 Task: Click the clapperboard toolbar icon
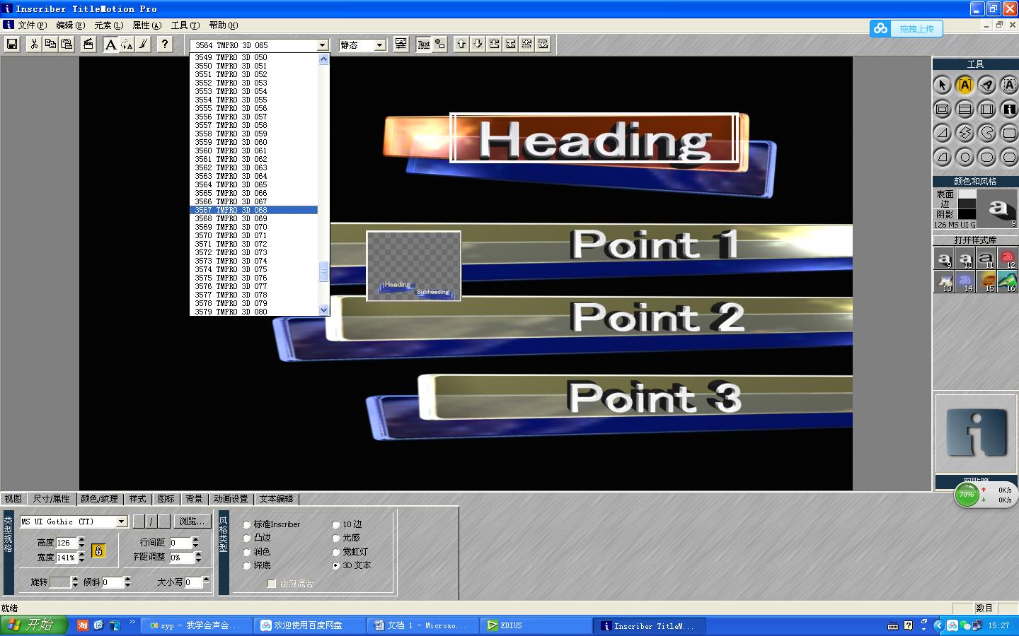tap(88, 45)
